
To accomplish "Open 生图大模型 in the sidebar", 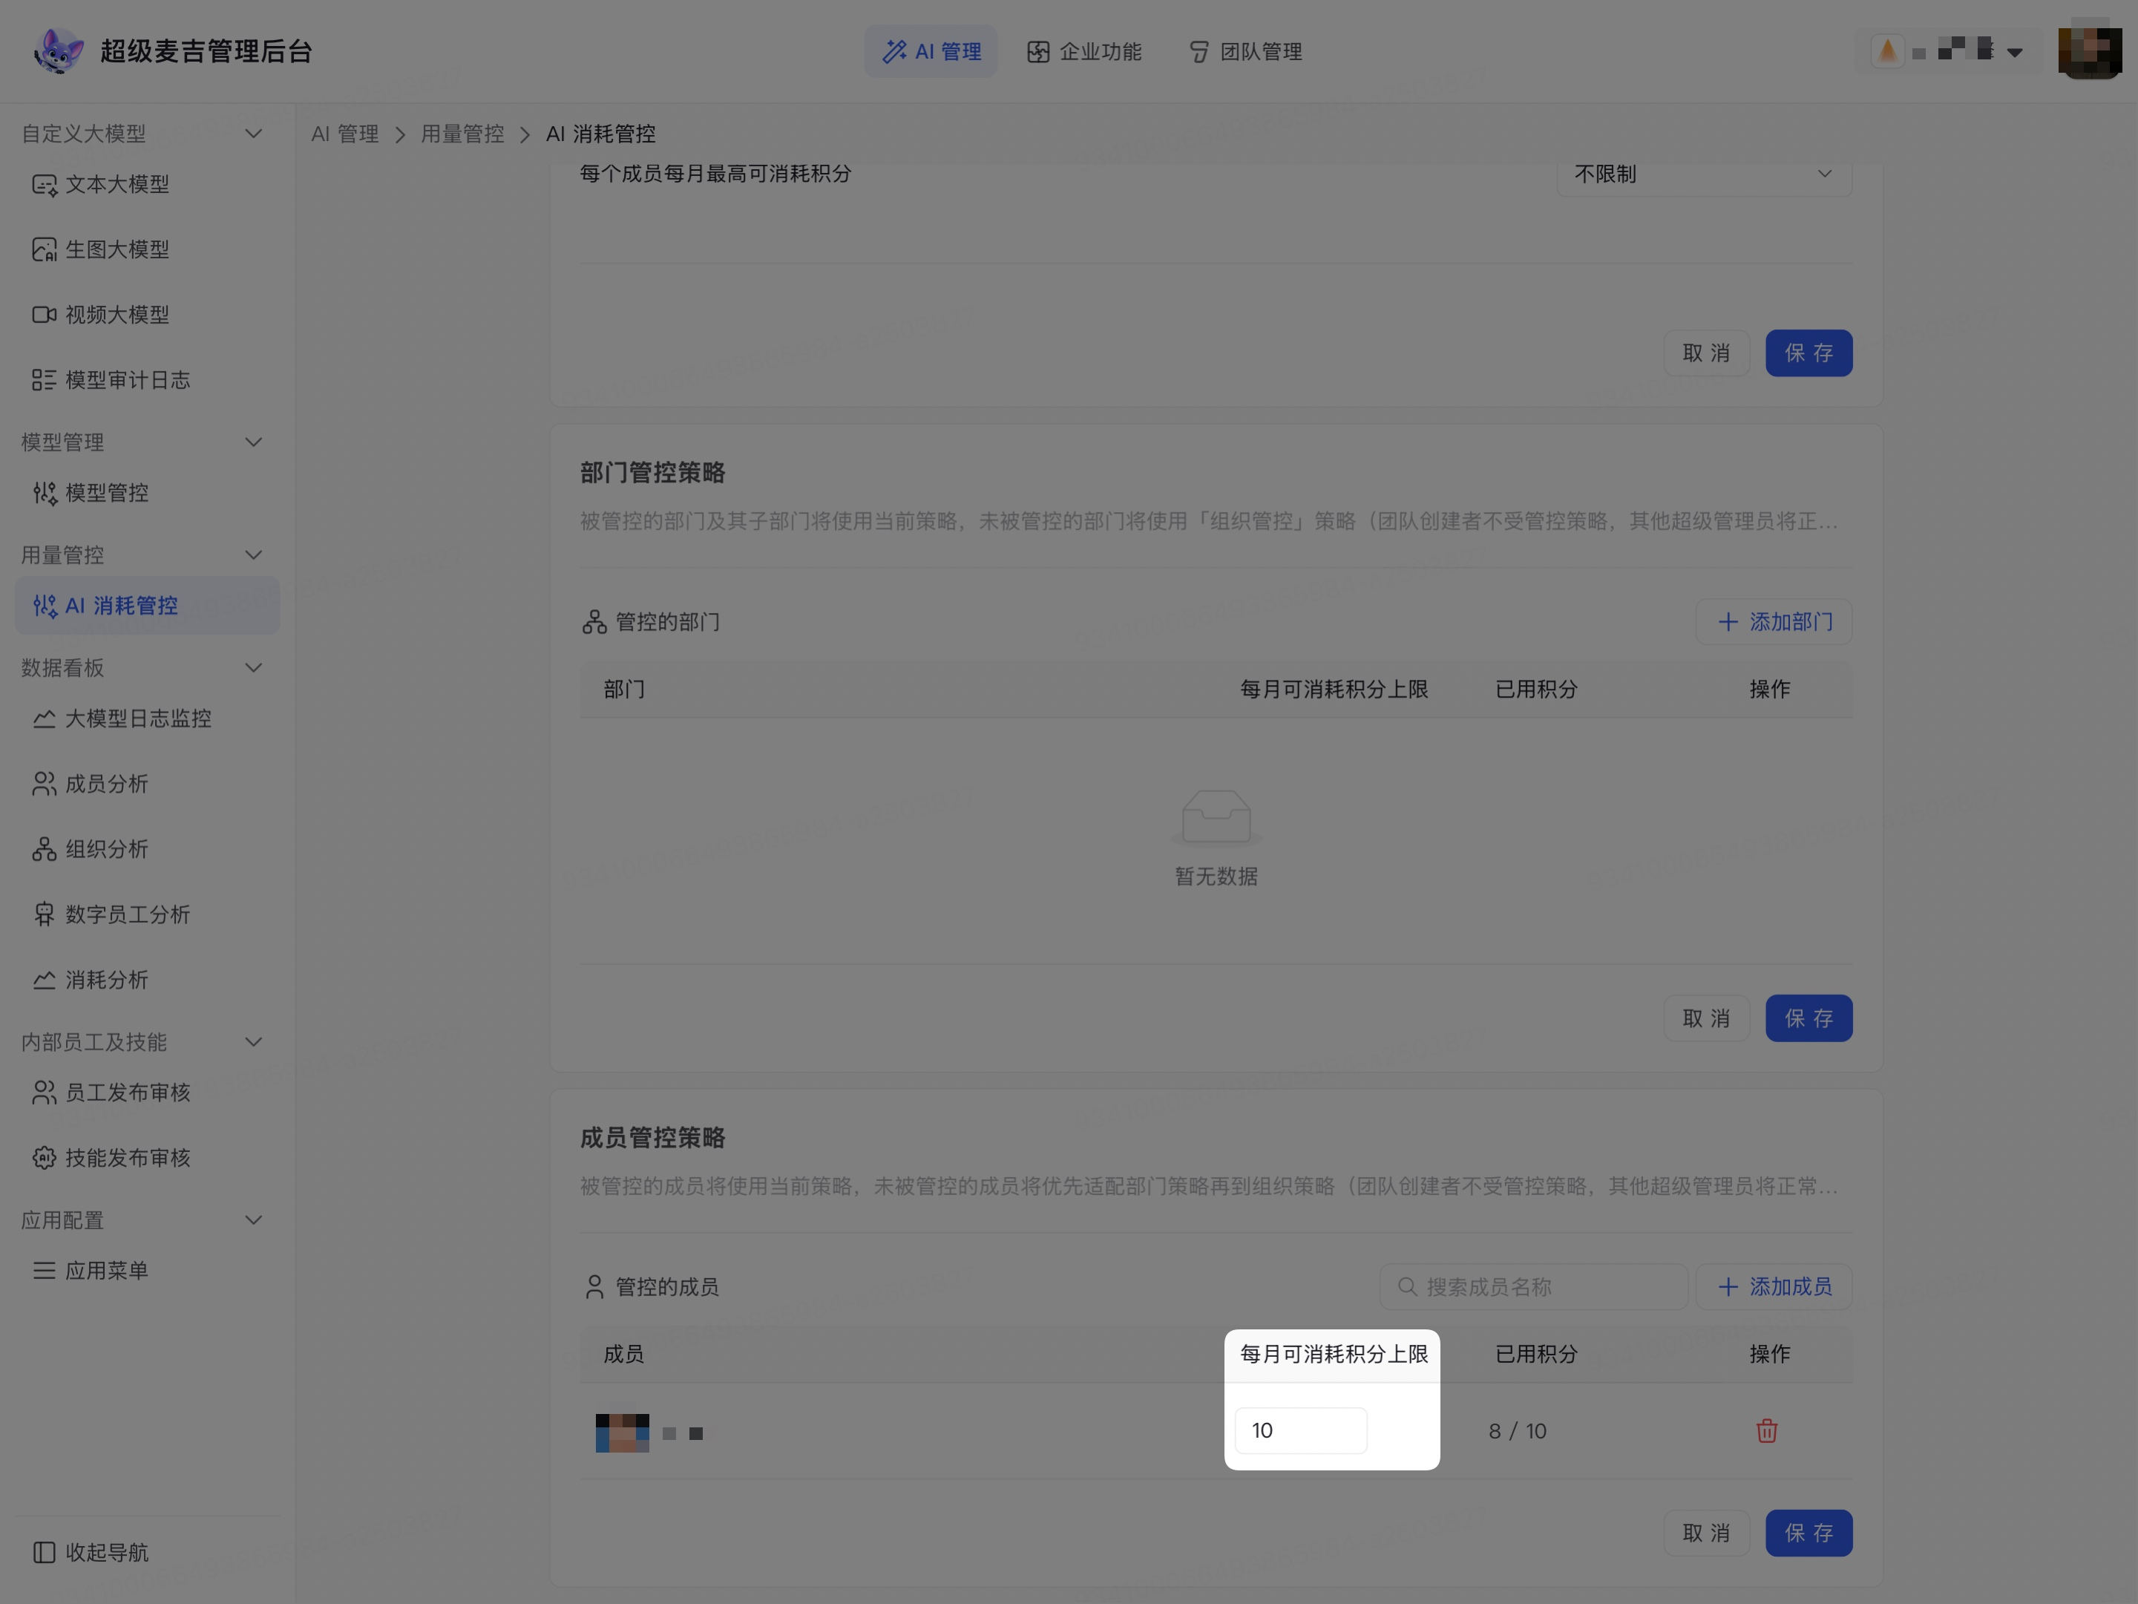I will 147,249.
